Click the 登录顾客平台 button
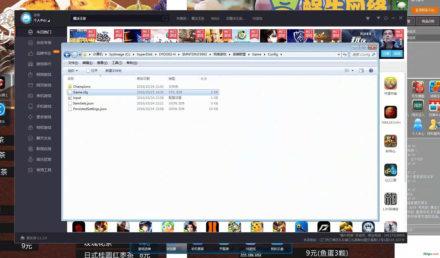The image size is (440, 258). [425, 10]
